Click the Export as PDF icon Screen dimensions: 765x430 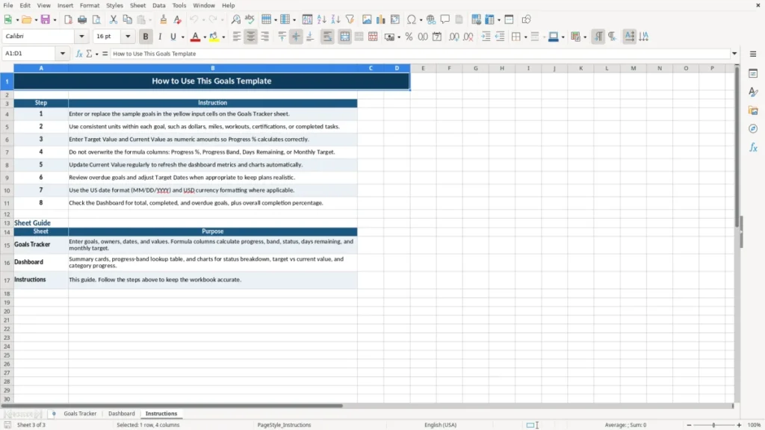point(68,19)
